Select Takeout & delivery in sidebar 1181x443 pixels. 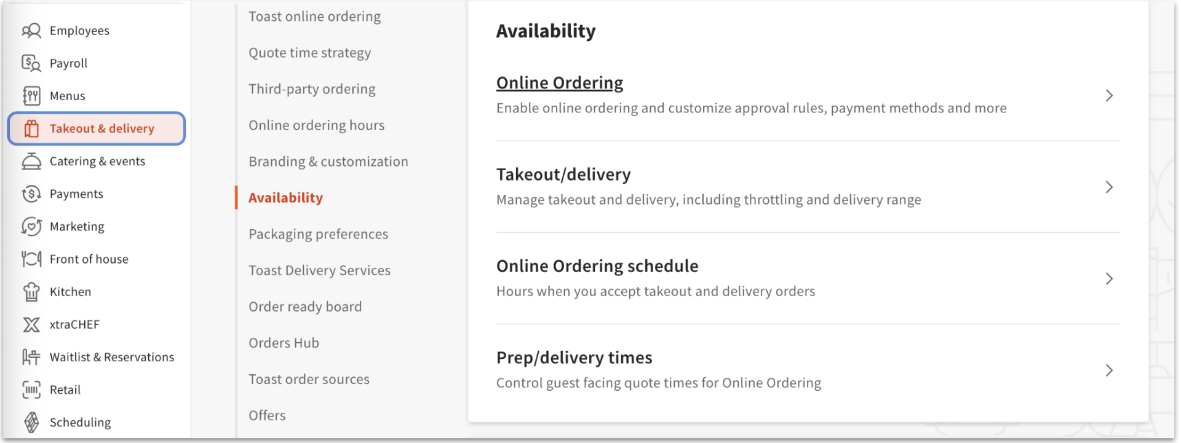pyautogui.click(x=101, y=128)
